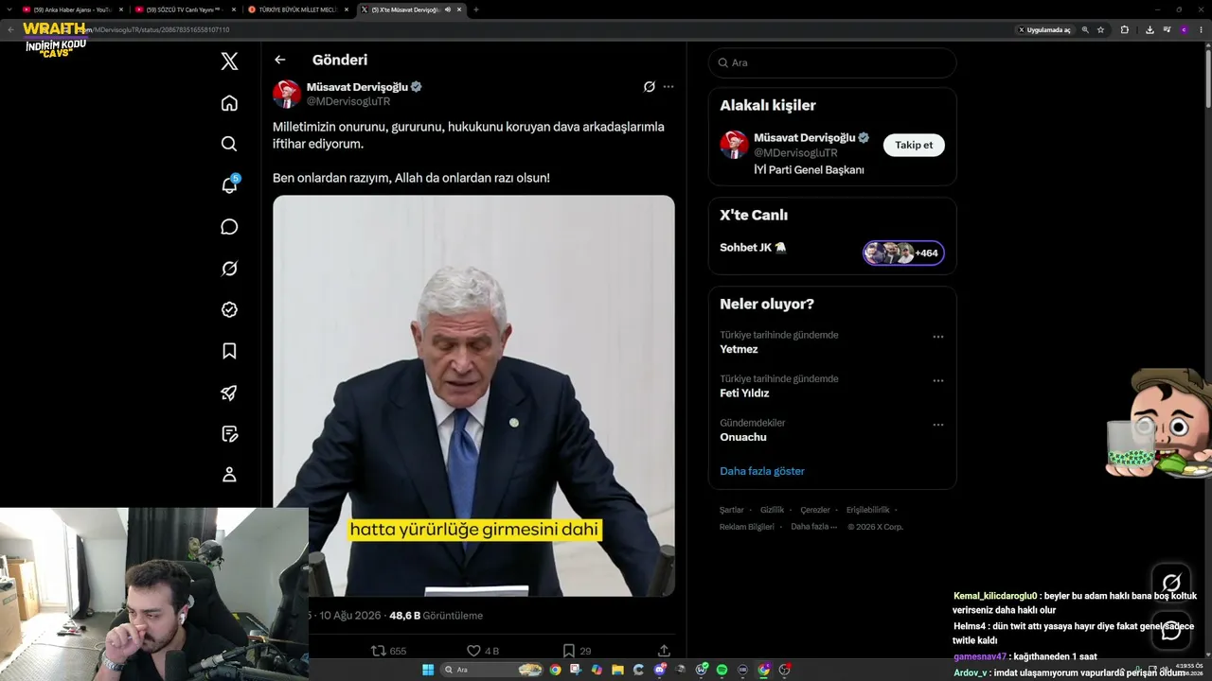Click the @MDervisogluTR handle under post author
Screen dimensions: 1212x681
pyautogui.click(x=348, y=101)
